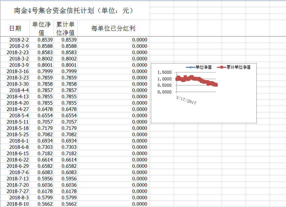Click unit net value 0.7303
The image size is (286, 207).
click(x=41, y=147)
